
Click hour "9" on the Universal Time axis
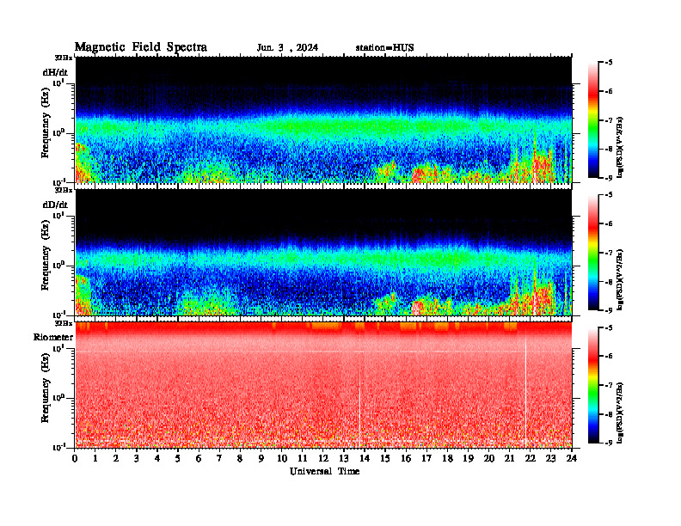click(x=261, y=459)
